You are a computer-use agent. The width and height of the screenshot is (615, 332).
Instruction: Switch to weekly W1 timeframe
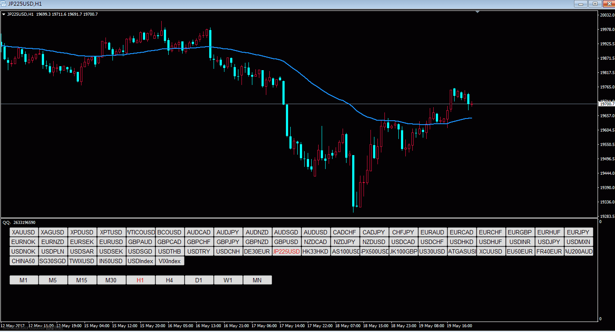point(228,280)
